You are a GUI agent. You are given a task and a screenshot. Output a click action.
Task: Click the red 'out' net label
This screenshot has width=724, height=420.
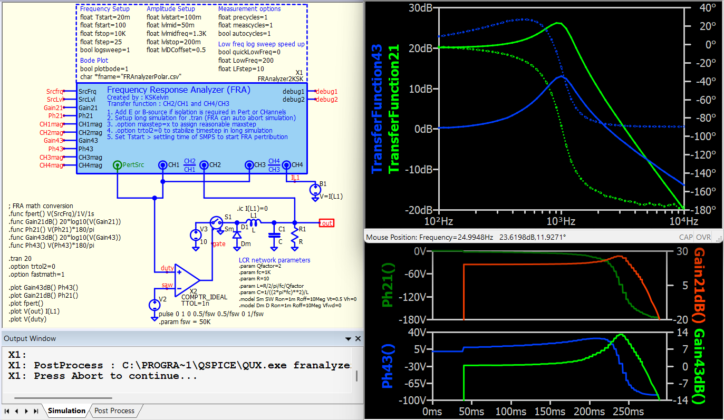pyautogui.click(x=326, y=223)
